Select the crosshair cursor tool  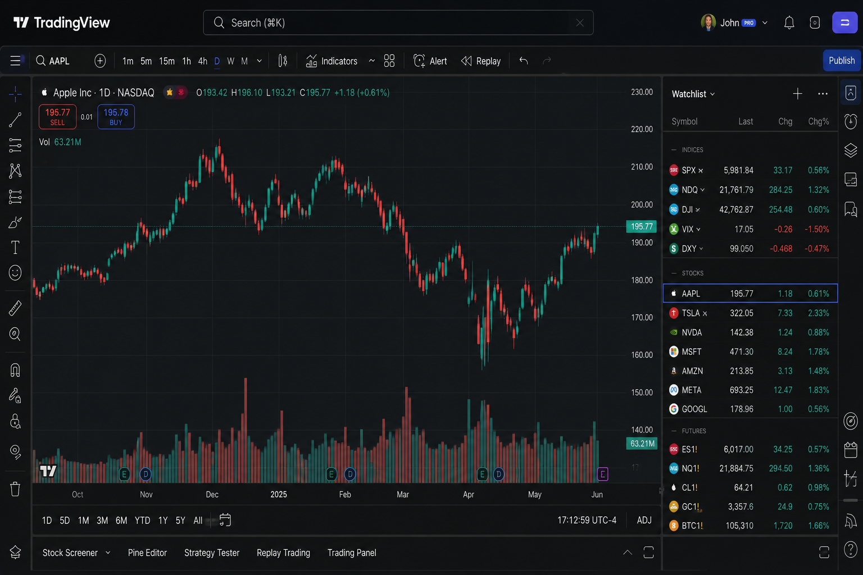pos(15,94)
